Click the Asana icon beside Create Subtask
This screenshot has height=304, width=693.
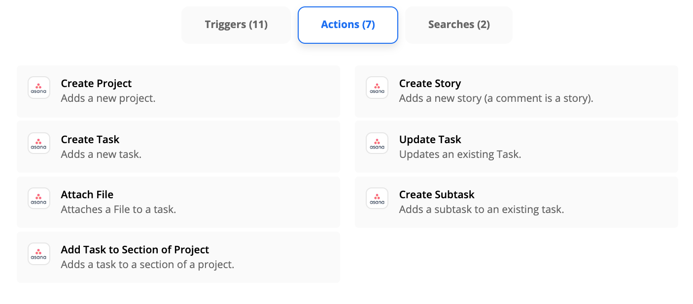point(377,199)
